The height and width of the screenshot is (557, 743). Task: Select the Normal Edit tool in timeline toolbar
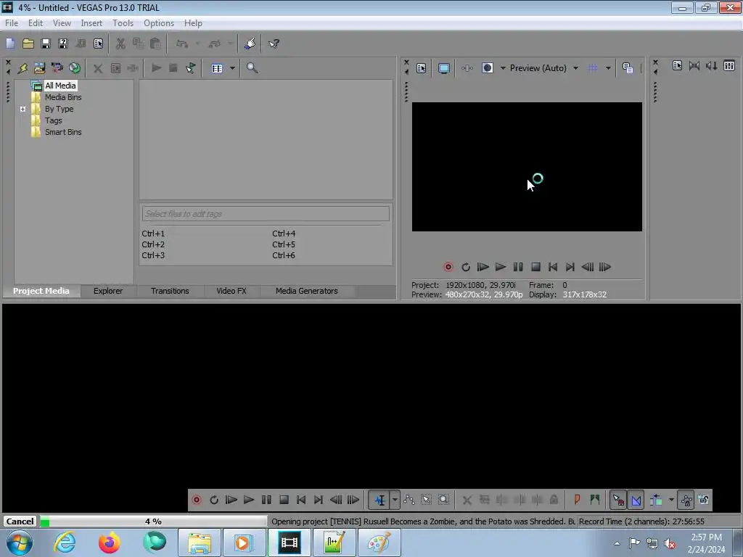click(380, 500)
